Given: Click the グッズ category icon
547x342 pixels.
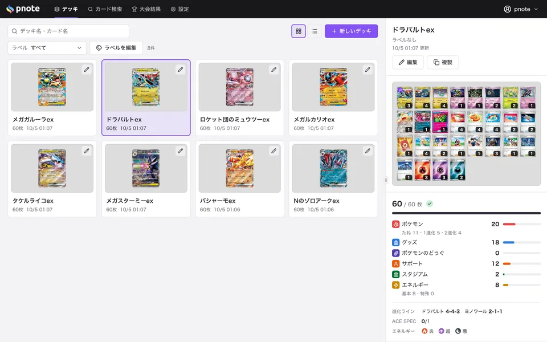Looking at the screenshot, I should coord(395,242).
